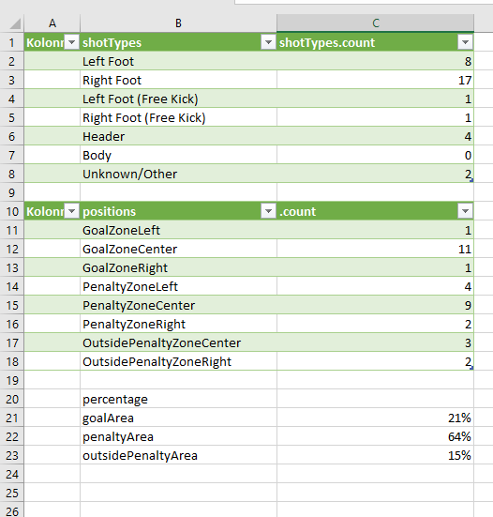This screenshot has height=517, width=493.
Task: Select row 19 header
Action: (12, 381)
